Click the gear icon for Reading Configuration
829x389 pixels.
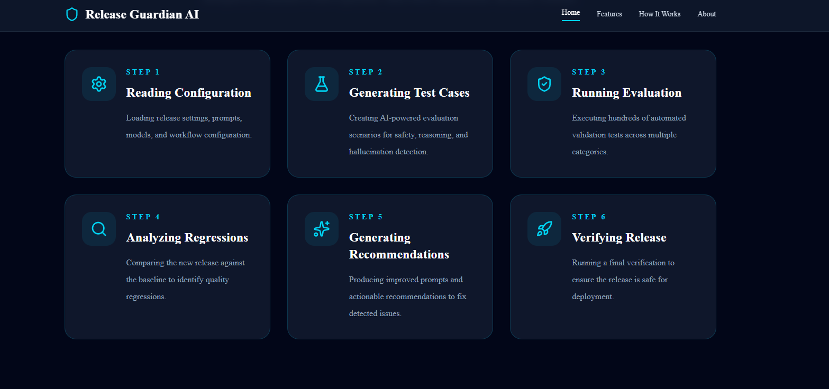[99, 84]
